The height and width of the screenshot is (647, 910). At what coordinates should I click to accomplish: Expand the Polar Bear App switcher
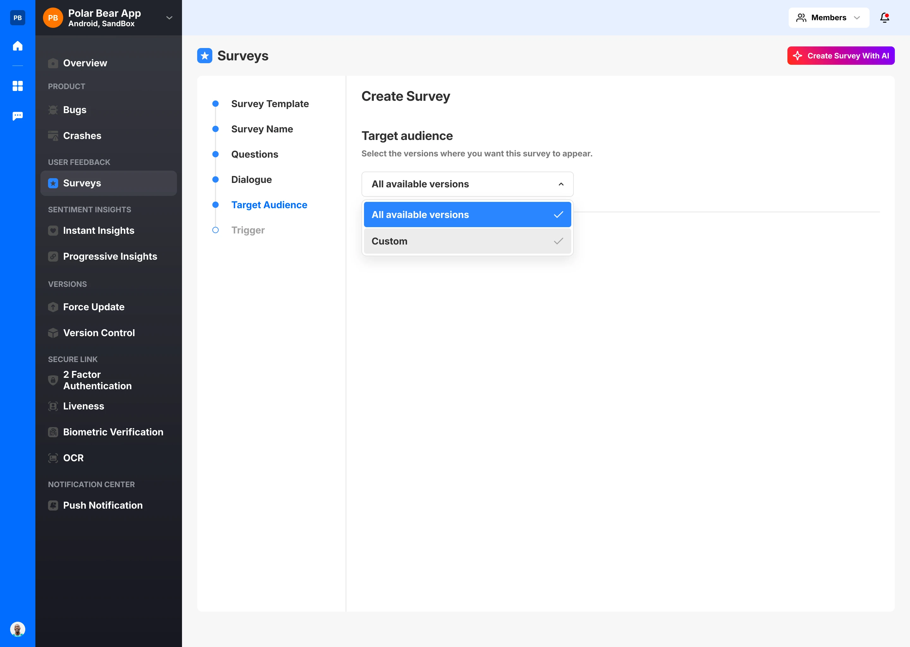tap(169, 17)
